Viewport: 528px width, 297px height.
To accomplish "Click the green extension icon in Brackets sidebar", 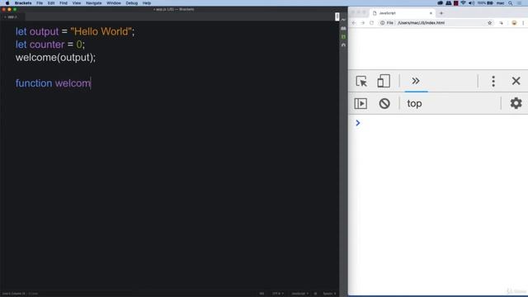I will click(x=343, y=36).
